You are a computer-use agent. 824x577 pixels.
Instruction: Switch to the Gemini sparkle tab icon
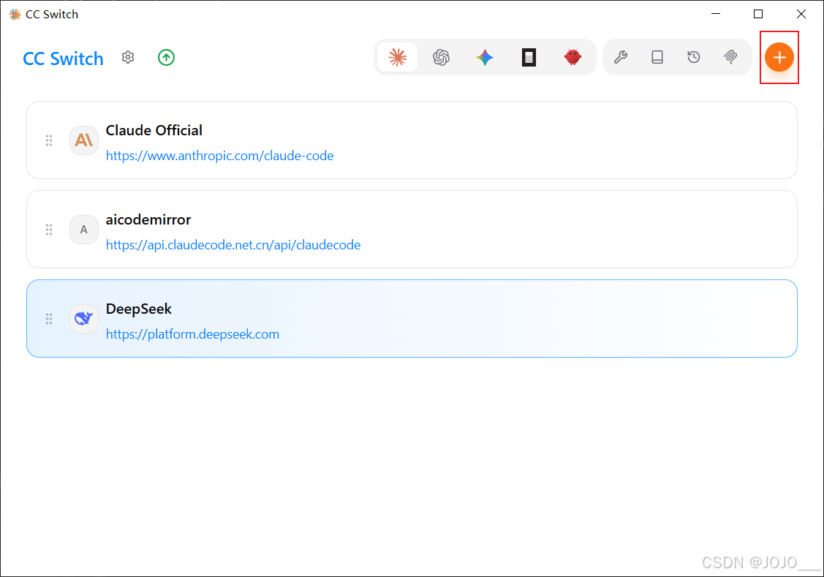[485, 57]
